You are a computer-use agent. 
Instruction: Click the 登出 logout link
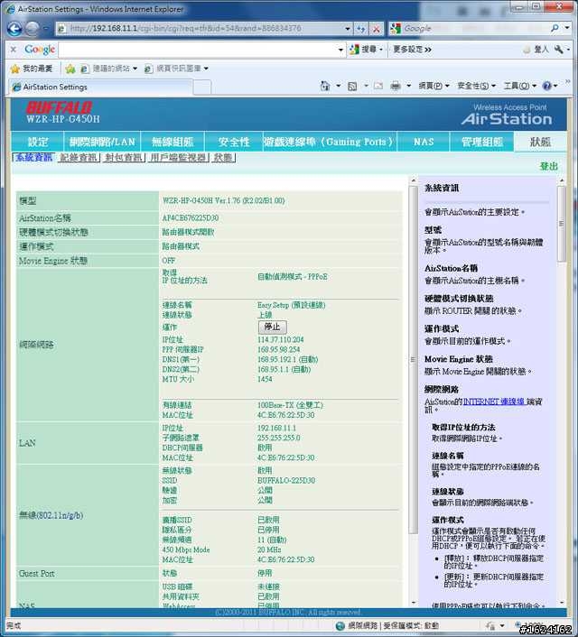548,166
